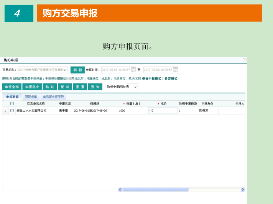Switch to the 单元组申报限额 tab
The height and width of the screenshot is (204, 273).
(53, 97)
